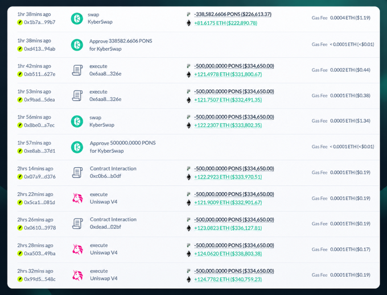Click gas fee 0.0004 ETH ($1.19)
Image resolution: width=387 pixels, height=295 pixels.
[350, 18]
